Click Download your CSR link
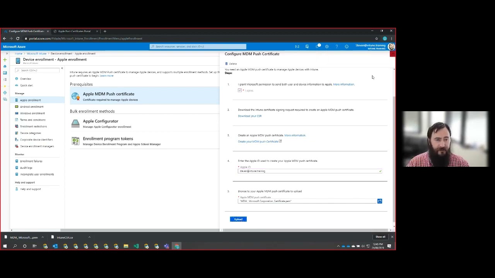The height and width of the screenshot is (278, 495). 250,116
